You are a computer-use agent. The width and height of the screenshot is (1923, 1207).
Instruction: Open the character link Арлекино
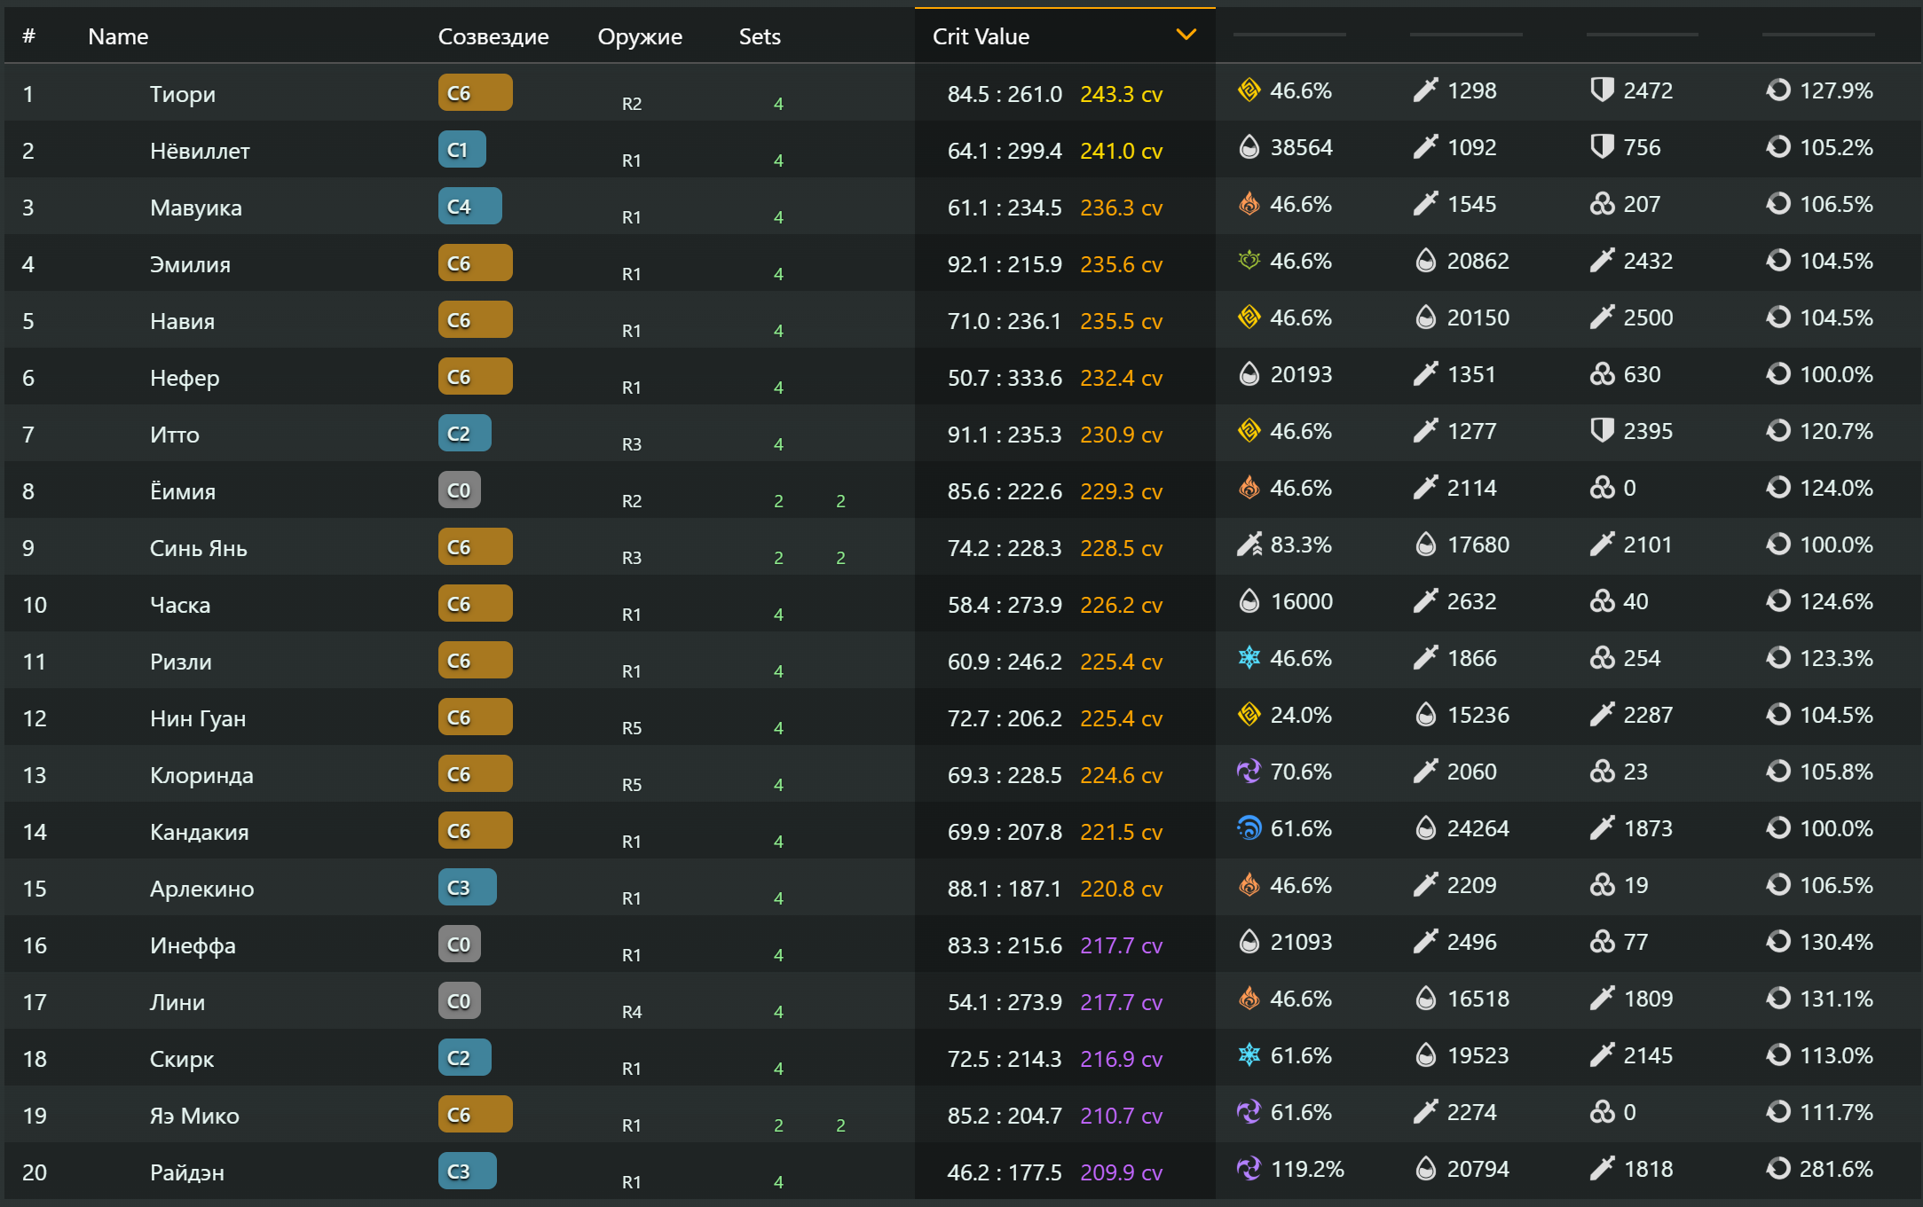201,889
